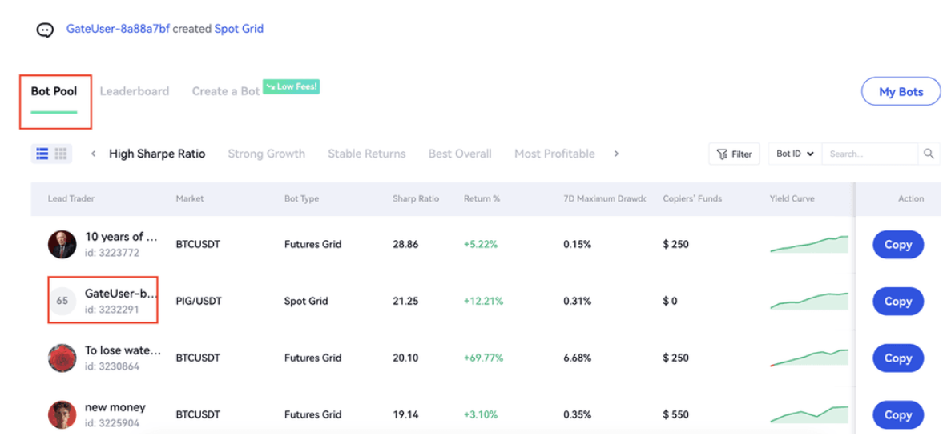Open the Leaderboard tab
This screenshot has width=947, height=440.
click(134, 91)
